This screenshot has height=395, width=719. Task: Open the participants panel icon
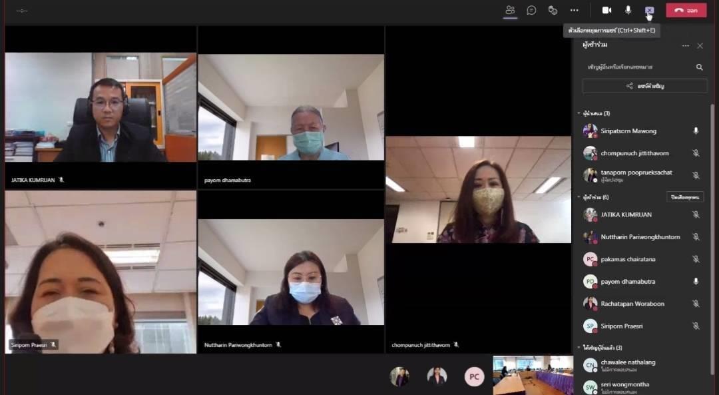[510, 10]
